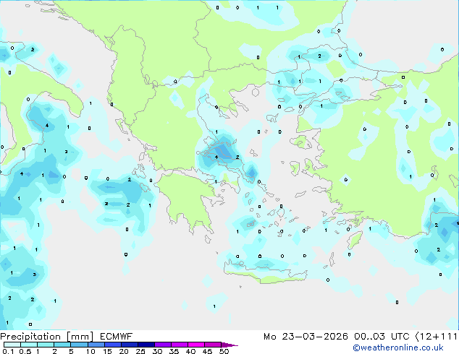Click the 5 to 10 mm legend swatch

click(79, 345)
